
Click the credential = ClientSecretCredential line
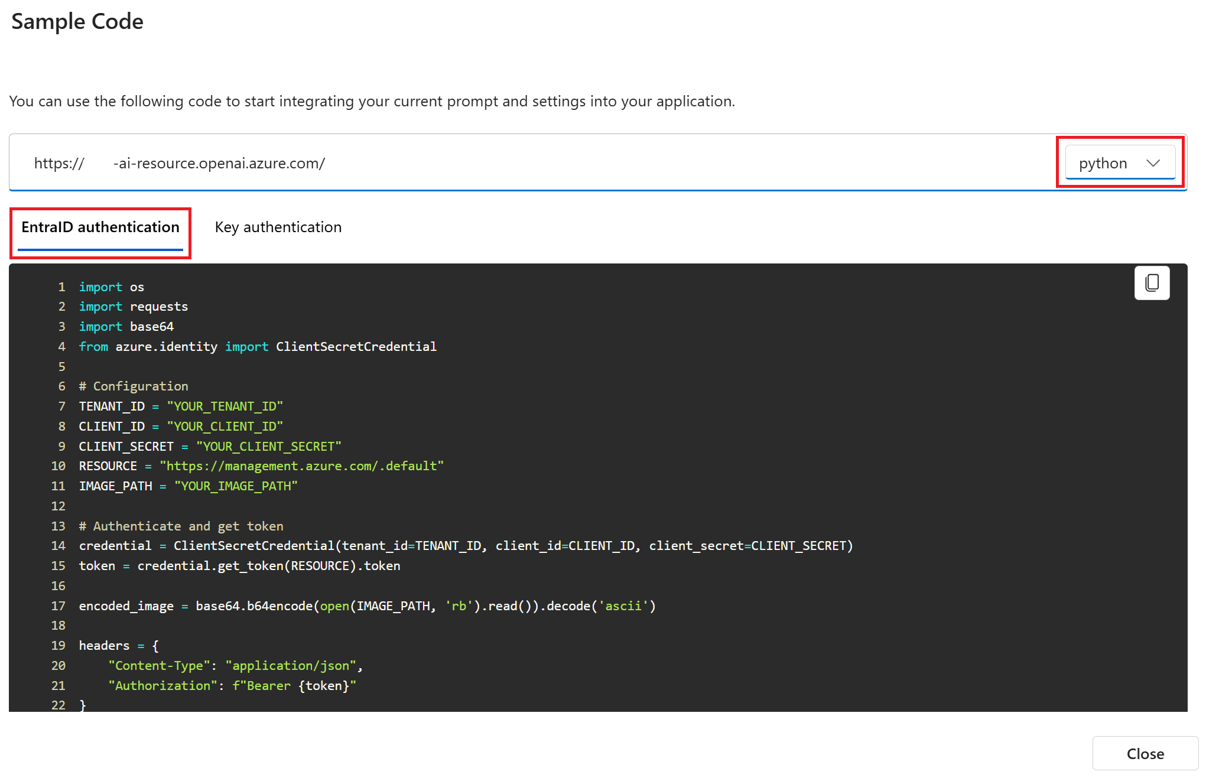point(466,546)
